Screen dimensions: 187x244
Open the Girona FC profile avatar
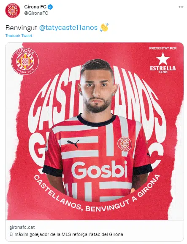pyautogui.click(x=13, y=10)
